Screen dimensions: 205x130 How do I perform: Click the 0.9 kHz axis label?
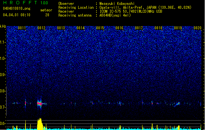(3, 75)
